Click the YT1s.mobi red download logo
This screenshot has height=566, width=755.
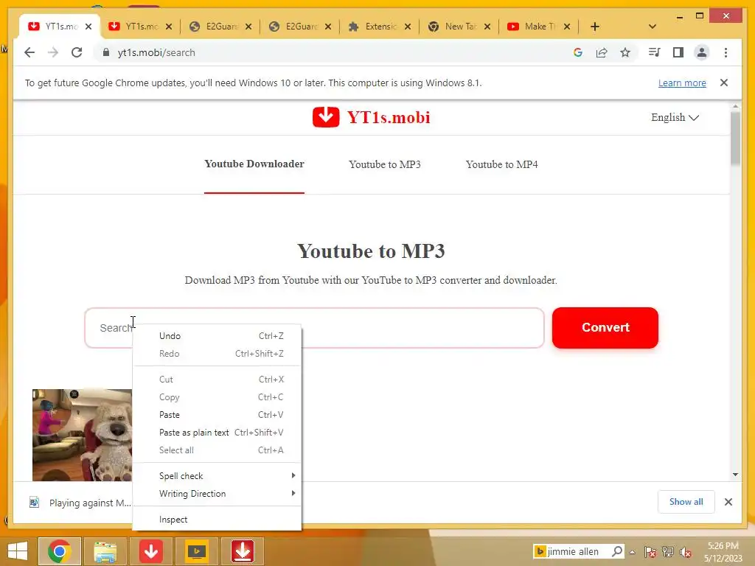coord(325,117)
